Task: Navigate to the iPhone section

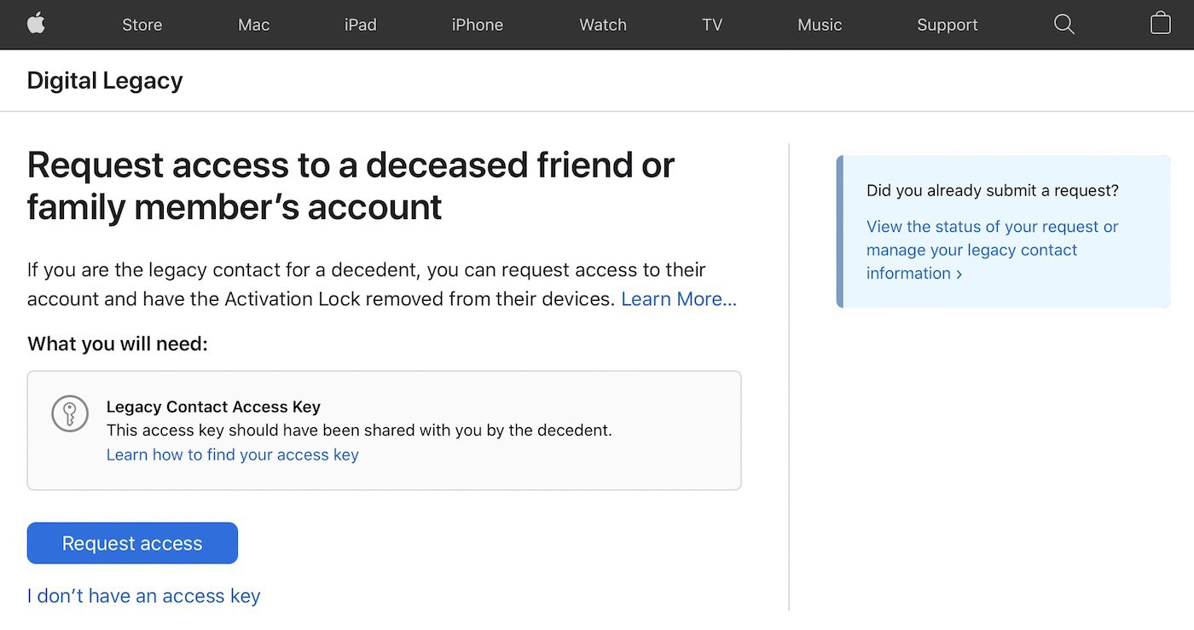Action: click(x=477, y=25)
